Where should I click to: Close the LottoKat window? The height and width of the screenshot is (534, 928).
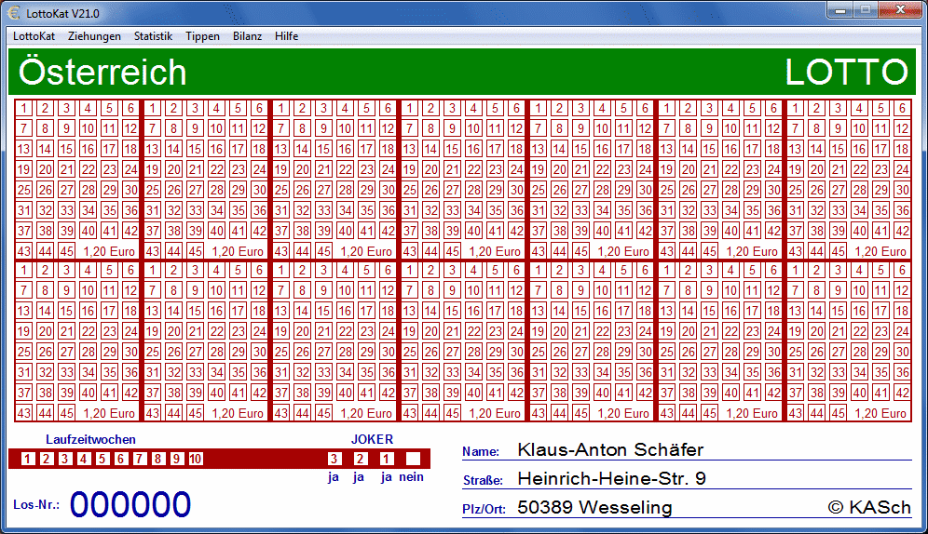901,10
